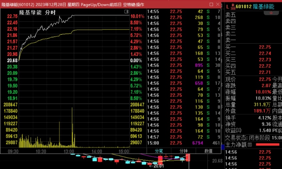The width and height of the screenshot is (282, 169).
Task: Click the 外盘 value 189.1万
Action: [x=262, y=111]
